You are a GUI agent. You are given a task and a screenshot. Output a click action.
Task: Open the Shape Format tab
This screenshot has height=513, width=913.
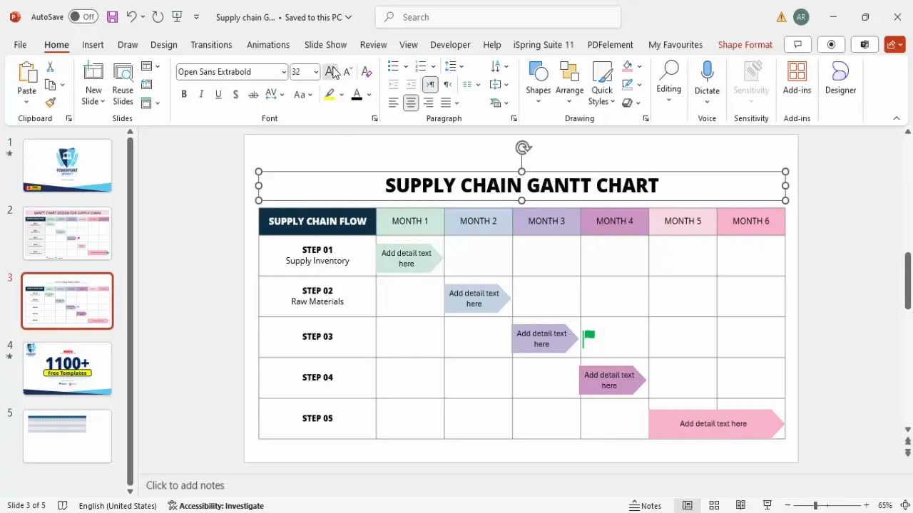pyautogui.click(x=745, y=44)
